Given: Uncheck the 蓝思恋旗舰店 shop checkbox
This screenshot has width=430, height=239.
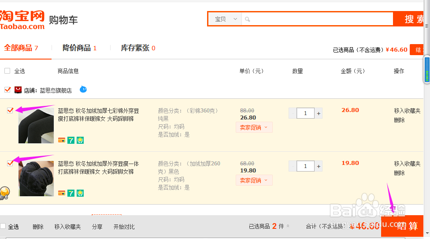Looking at the screenshot, I should [x=7, y=90].
